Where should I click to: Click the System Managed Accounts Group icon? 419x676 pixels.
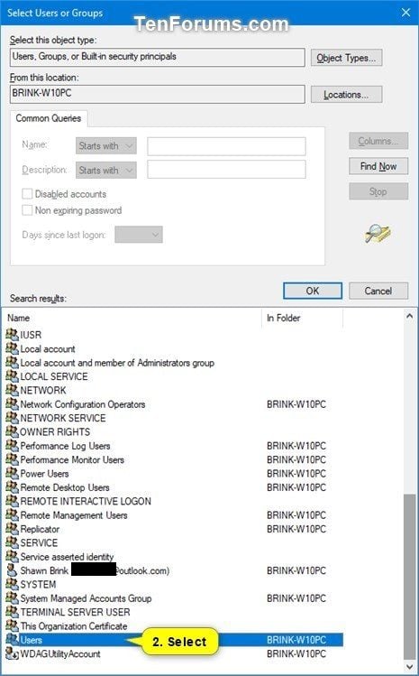coord(12,597)
